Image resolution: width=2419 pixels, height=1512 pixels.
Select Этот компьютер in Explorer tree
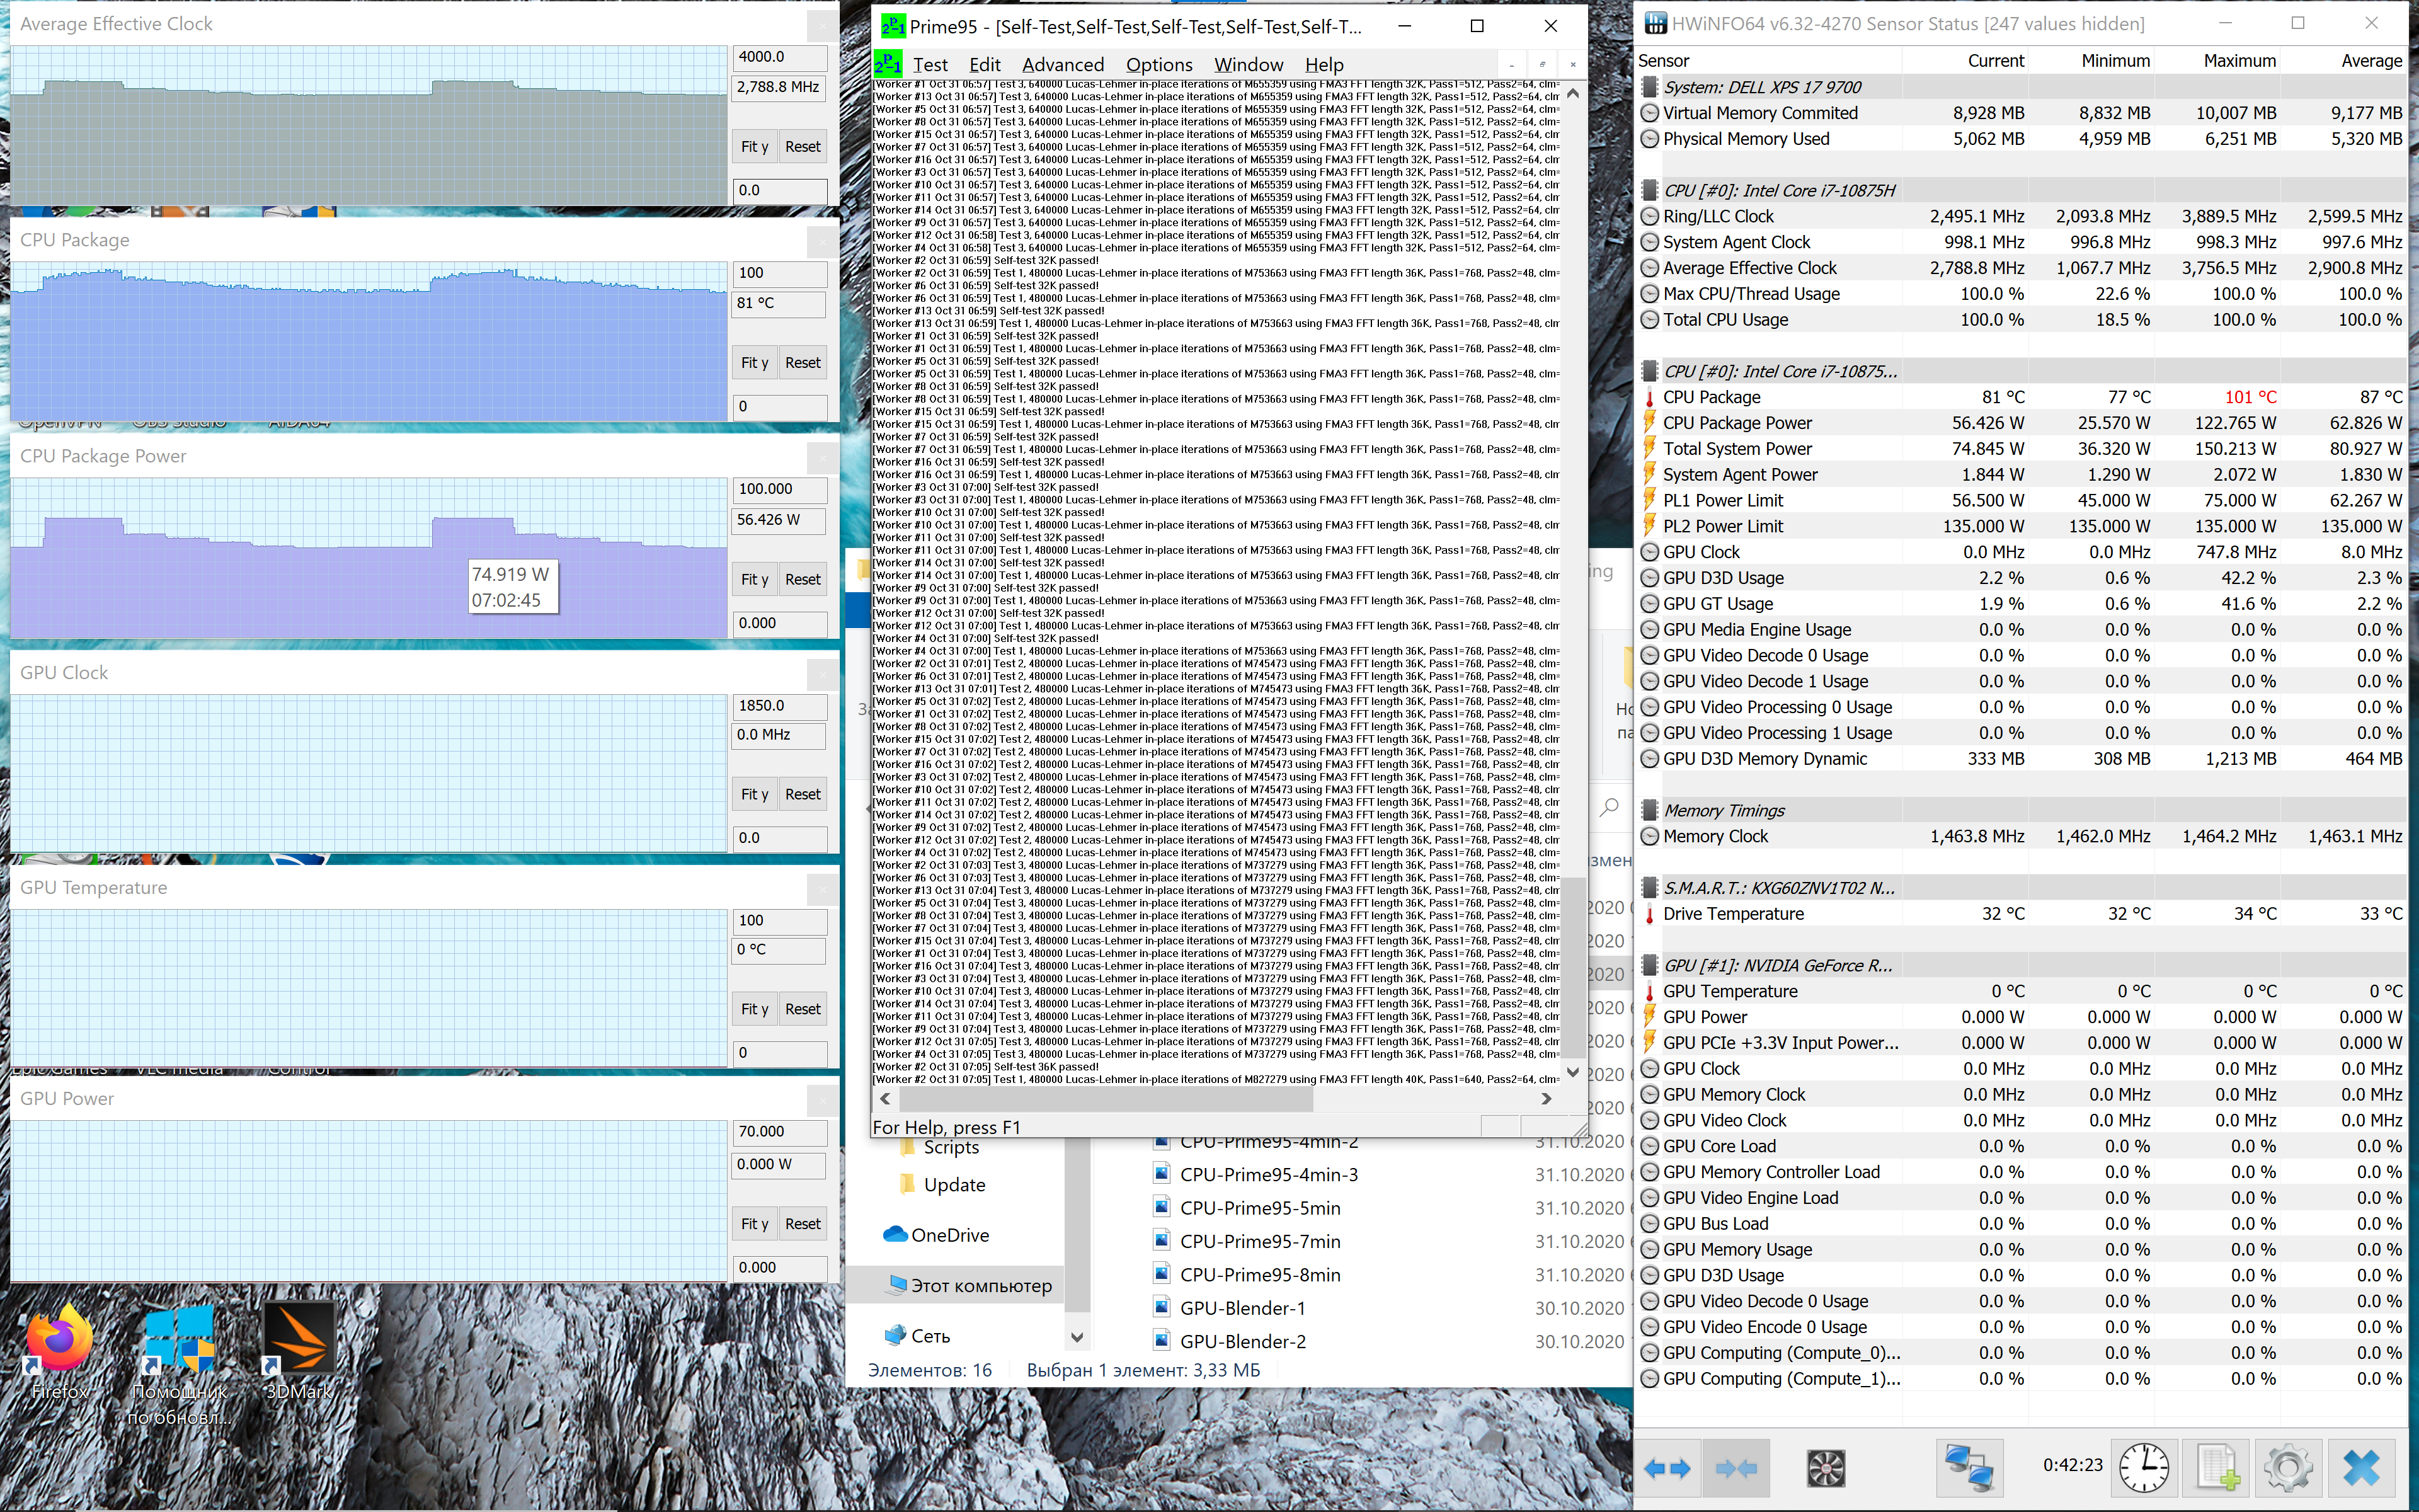point(956,1285)
